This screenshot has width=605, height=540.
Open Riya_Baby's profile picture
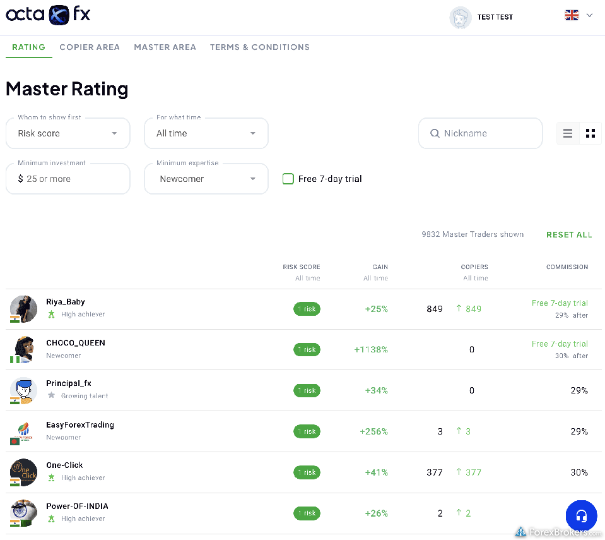coord(23,309)
